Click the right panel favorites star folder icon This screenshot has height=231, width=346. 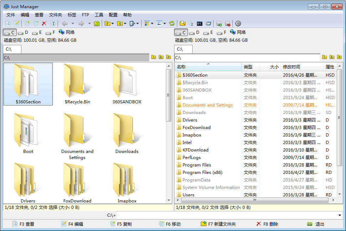(x=339, y=57)
